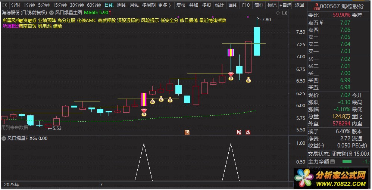Click the 换手 value 6.40%
Screen dimensions: 372x190
[x=343, y=131]
